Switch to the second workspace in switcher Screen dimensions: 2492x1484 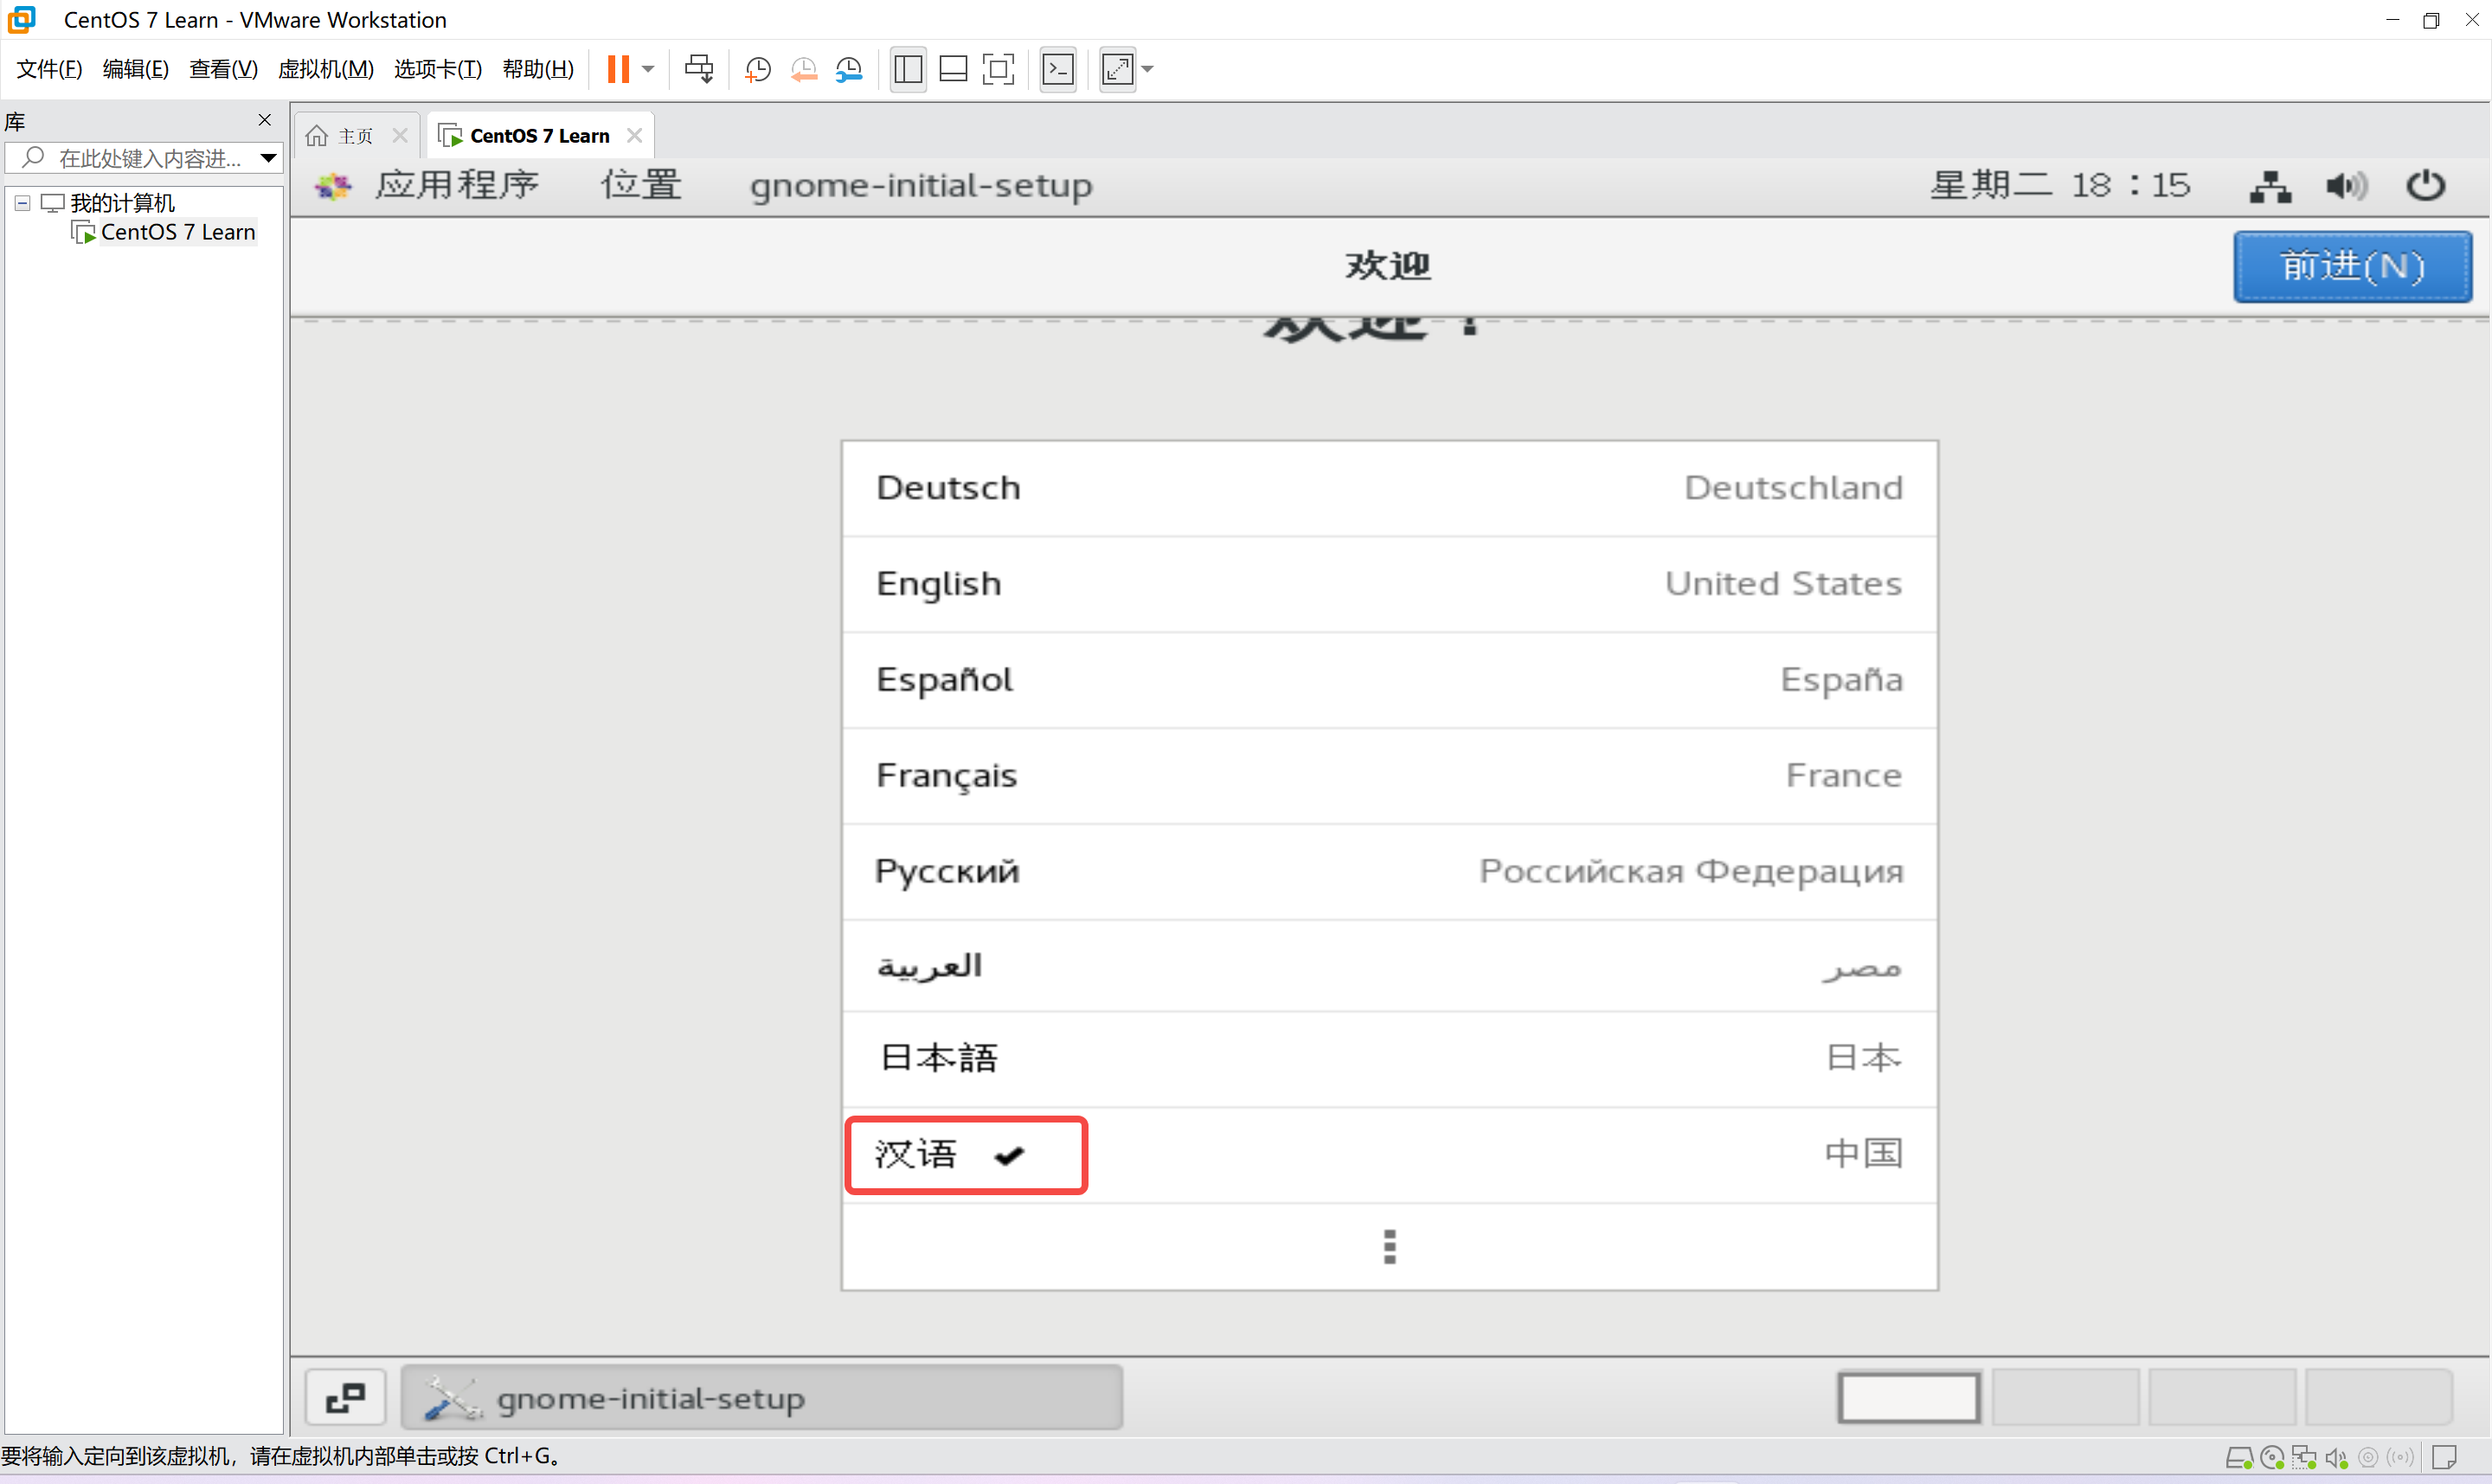(2065, 1398)
